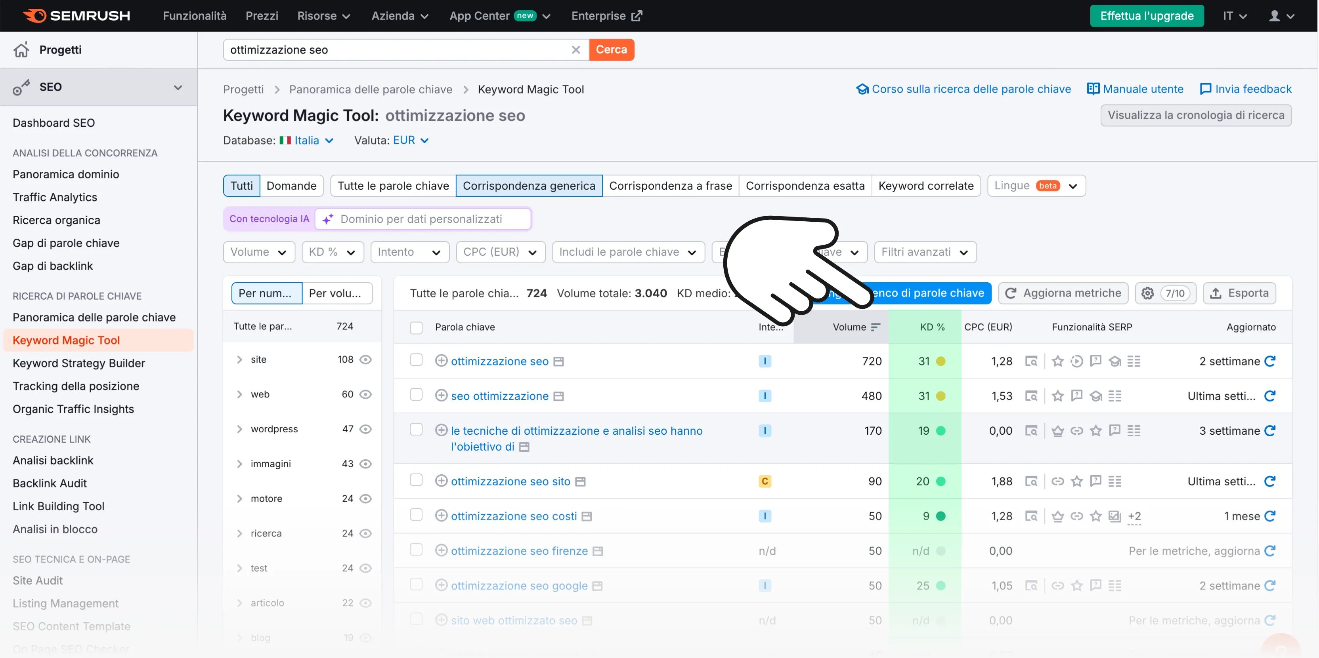Screen dimensions: 1319x658
Task: Click Dominio per dati personalizzati field
Action: (423, 219)
